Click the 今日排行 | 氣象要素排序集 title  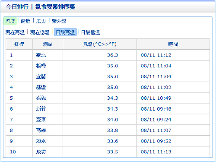point(41,7)
